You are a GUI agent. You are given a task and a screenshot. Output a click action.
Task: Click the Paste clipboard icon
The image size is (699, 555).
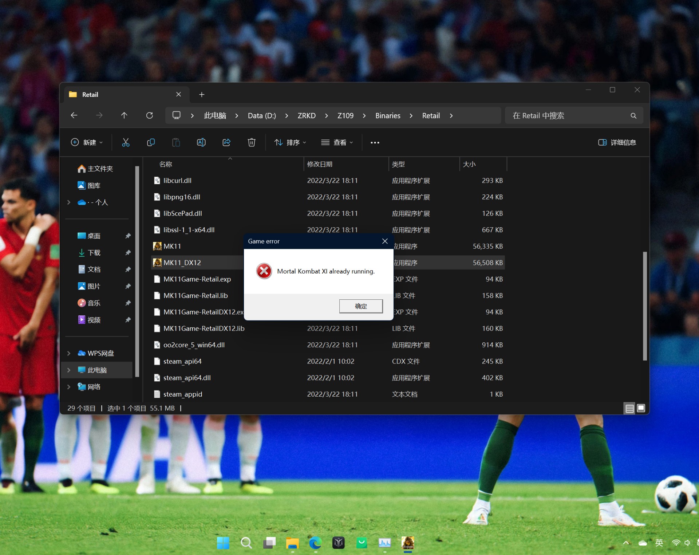(176, 142)
